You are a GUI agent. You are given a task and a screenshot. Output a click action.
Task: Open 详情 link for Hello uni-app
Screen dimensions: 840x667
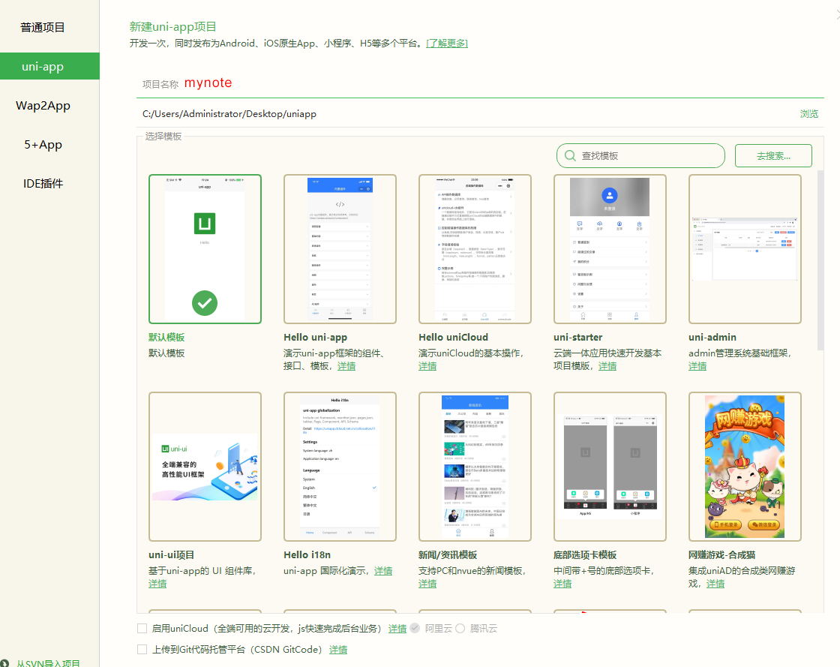click(346, 366)
